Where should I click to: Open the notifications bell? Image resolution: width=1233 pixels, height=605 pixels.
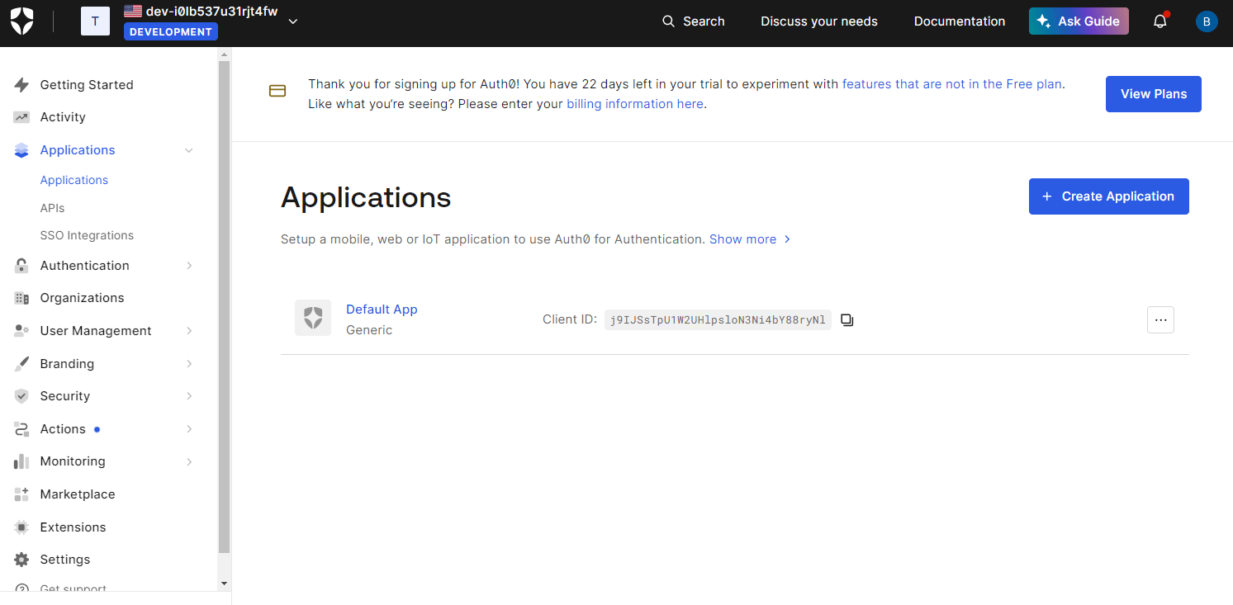tap(1159, 21)
